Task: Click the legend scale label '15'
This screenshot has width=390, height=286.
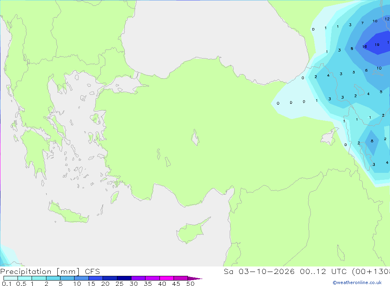Action: pyautogui.click(x=91, y=284)
